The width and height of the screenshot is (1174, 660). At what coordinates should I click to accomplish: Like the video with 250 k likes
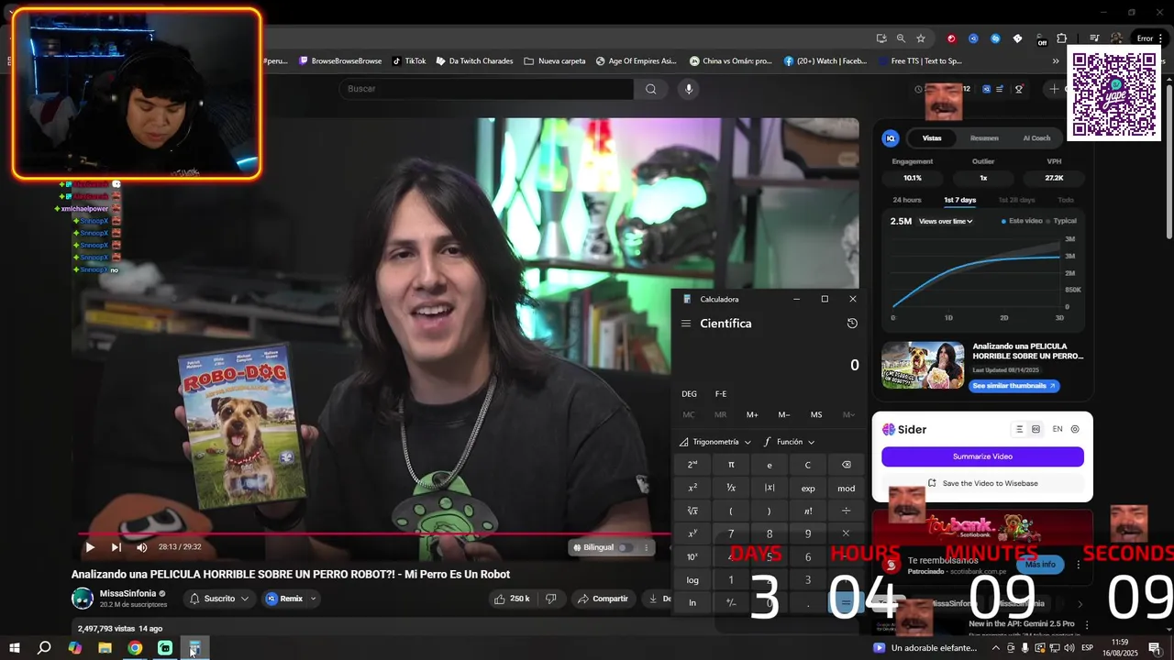[x=512, y=599]
